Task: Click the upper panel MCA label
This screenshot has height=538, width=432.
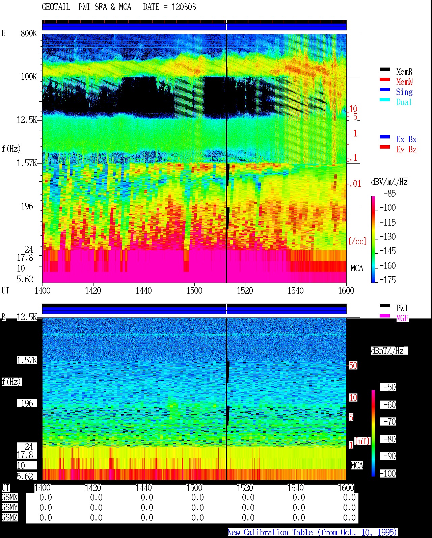Action: [x=357, y=268]
